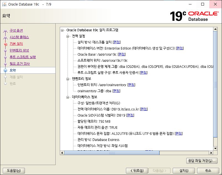Image resolution: width=222 pixels, height=175 pixels.
Task: Edit the 인벤토리 위치 path
Action: [131, 85]
